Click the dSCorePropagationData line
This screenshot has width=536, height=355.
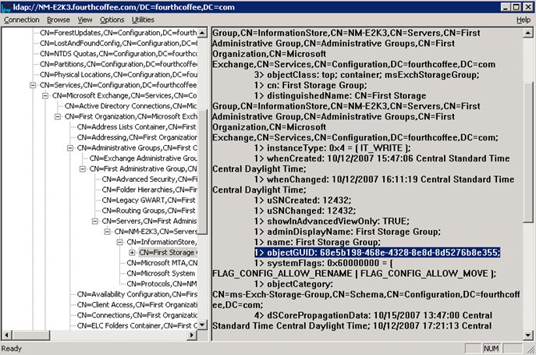click(x=373, y=315)
